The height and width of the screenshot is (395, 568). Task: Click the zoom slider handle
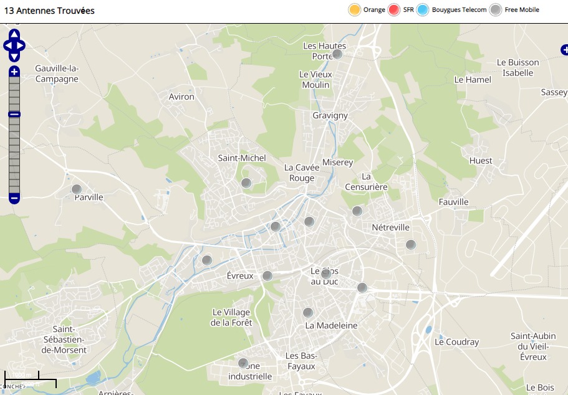pos(14,115)
